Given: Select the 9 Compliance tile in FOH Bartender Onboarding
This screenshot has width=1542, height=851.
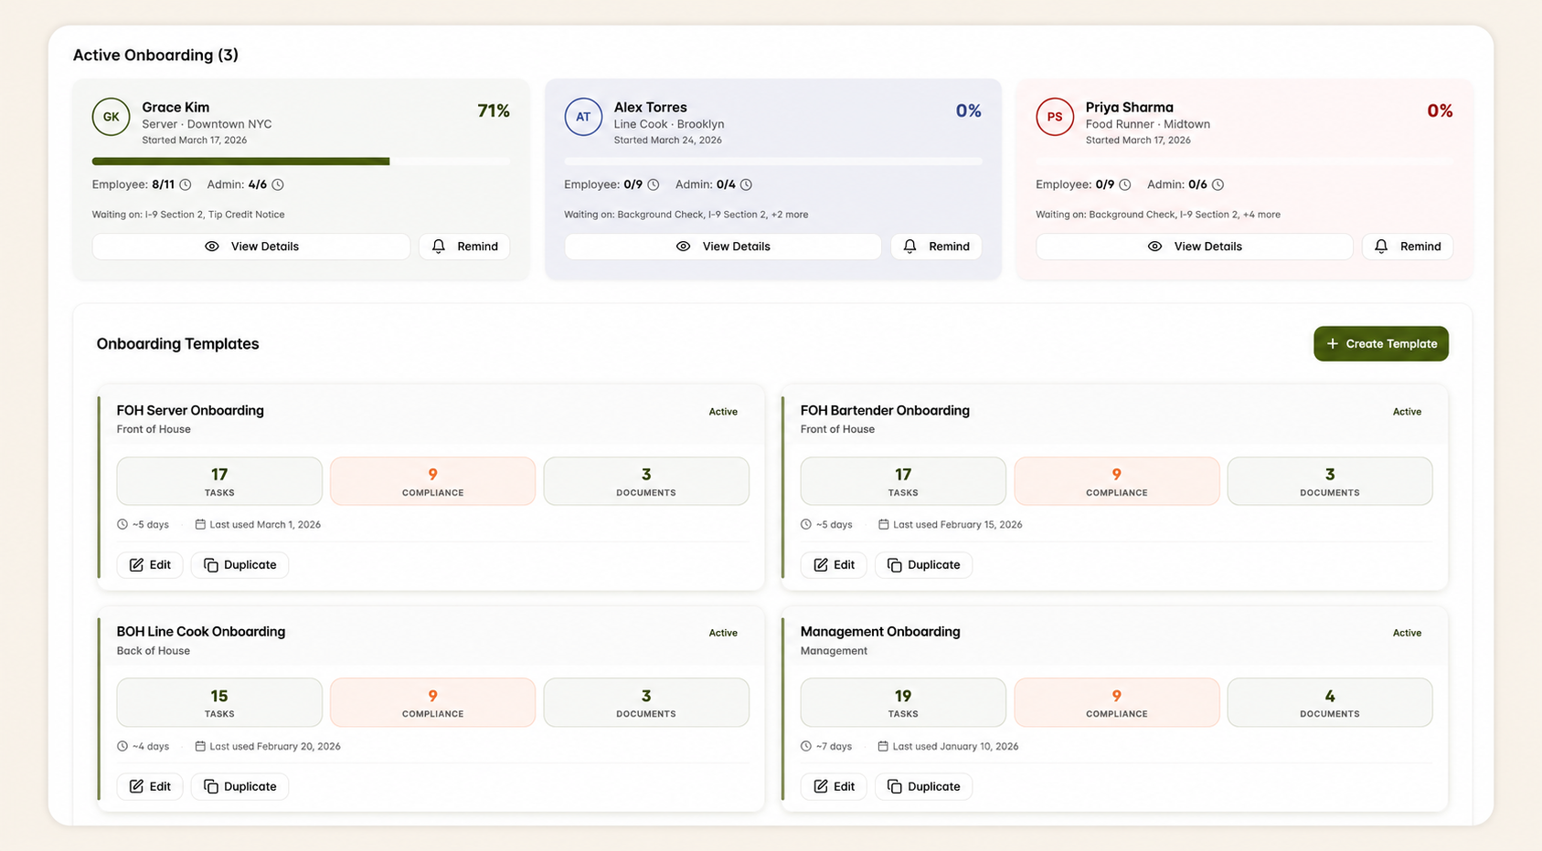Looking at the screenshot, I should pyautogui.click(x=1116, y=481).
